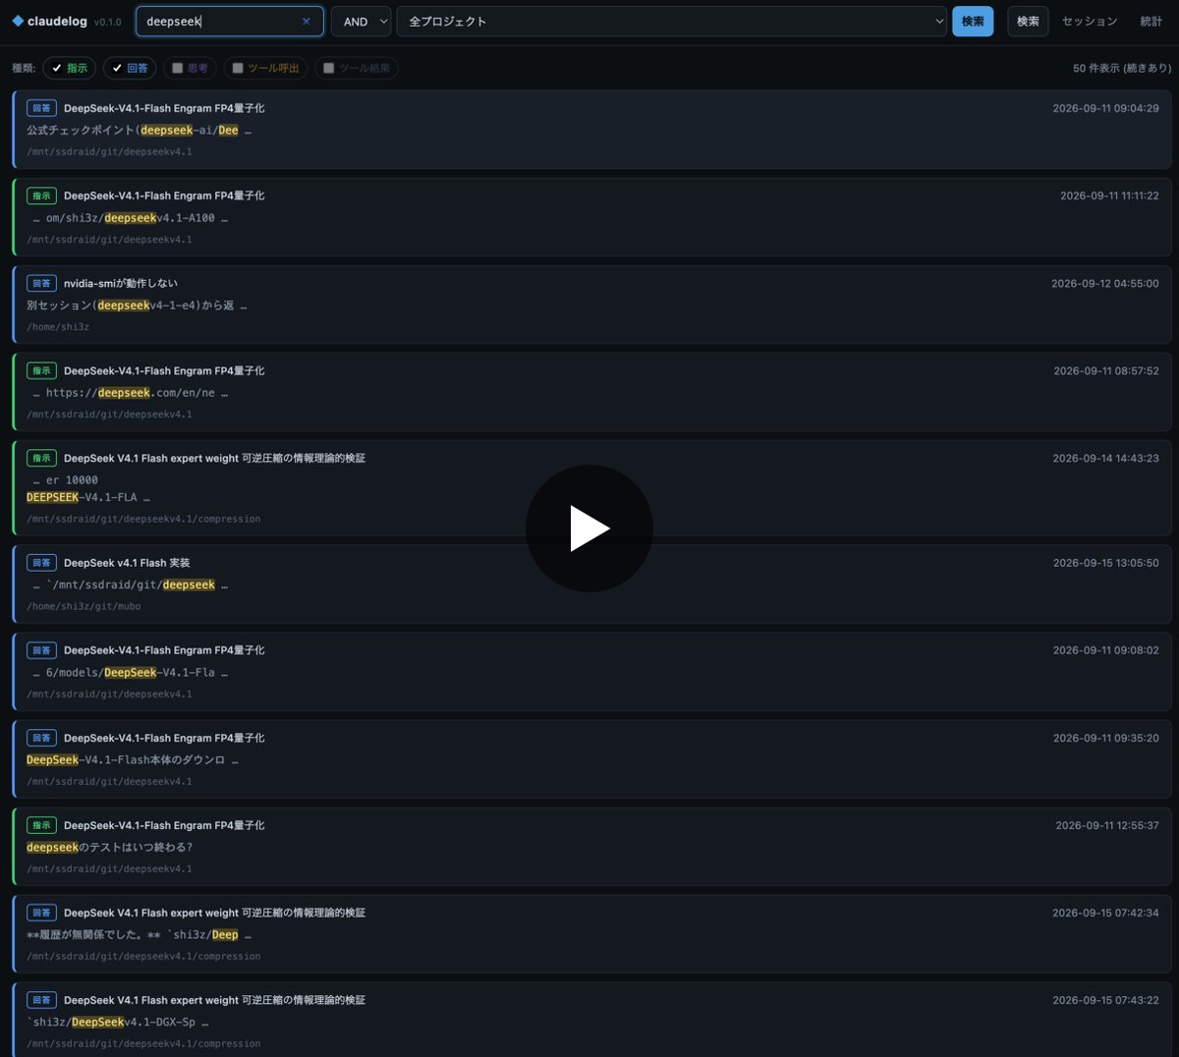Open the result titled DeepSeek v4.1 Flash 実装
The width and height of the screenshot is (1179, 1057).
coord(127,563)
